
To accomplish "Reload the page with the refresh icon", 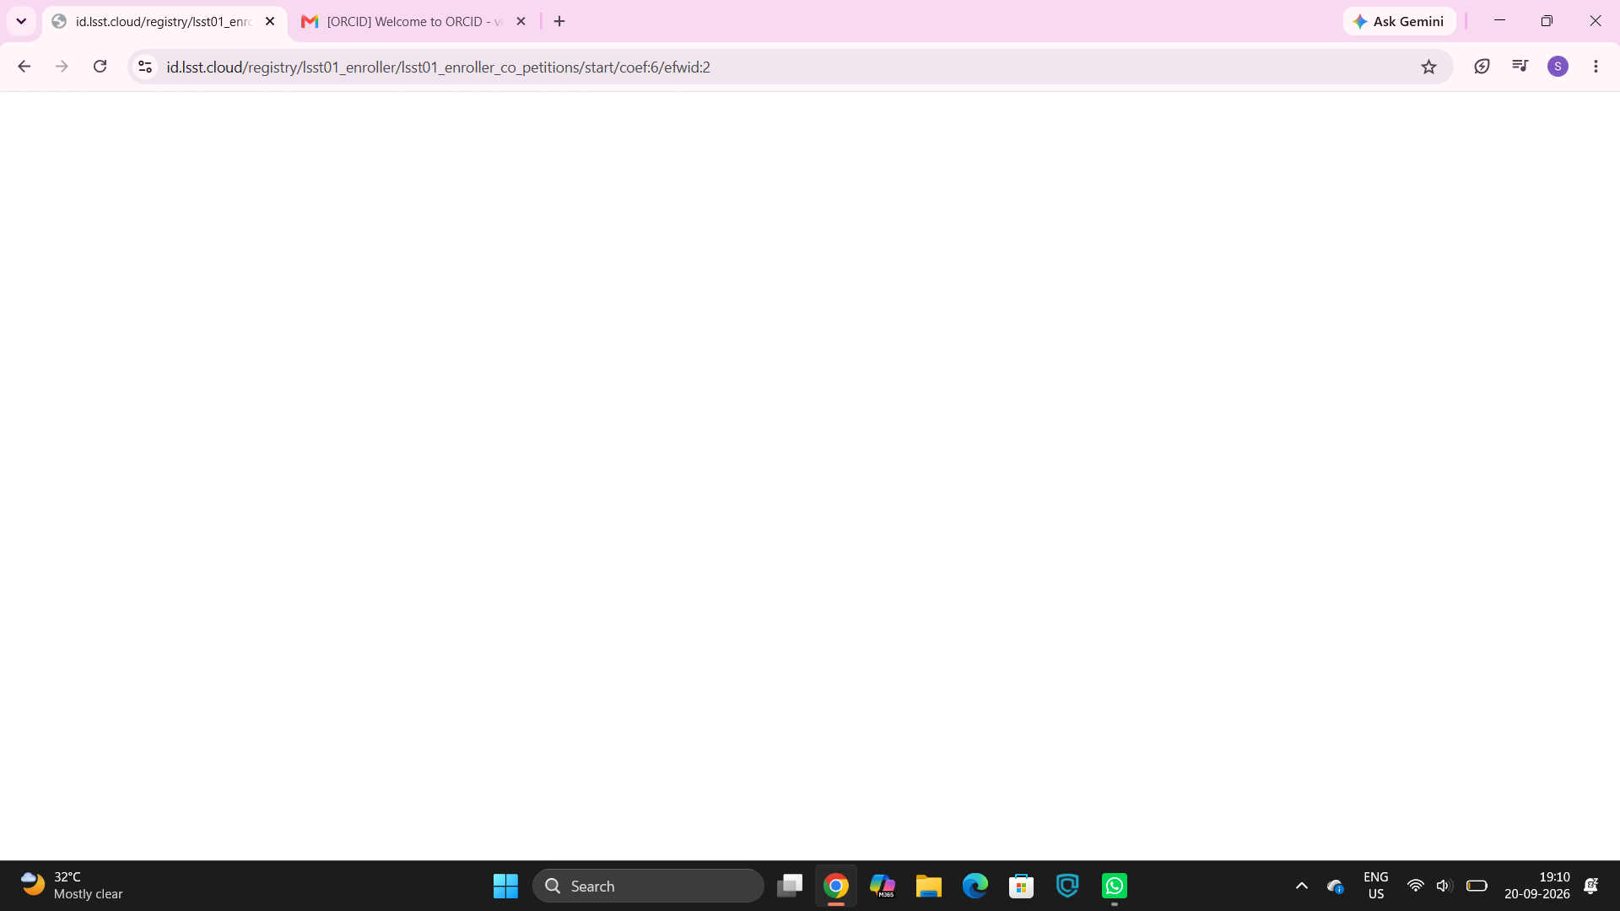I will tap(100, 67).
